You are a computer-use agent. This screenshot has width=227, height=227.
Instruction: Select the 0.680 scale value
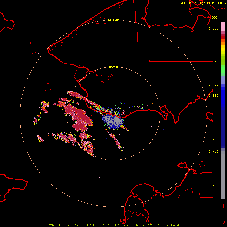coord(214,96)
